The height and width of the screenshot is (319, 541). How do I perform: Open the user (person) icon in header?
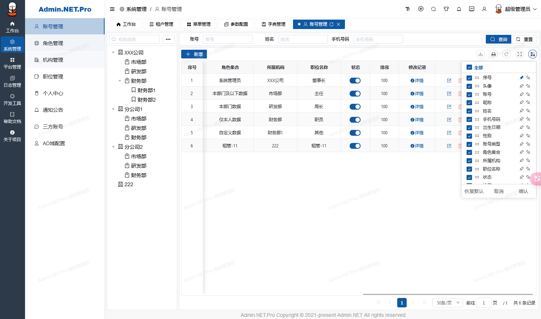point(484,9)
